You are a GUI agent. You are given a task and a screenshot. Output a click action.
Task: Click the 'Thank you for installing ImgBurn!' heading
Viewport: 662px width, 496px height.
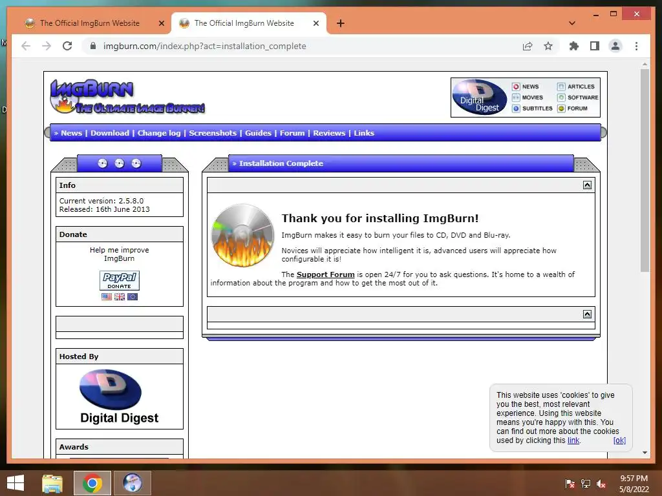[x=380, y=218]
